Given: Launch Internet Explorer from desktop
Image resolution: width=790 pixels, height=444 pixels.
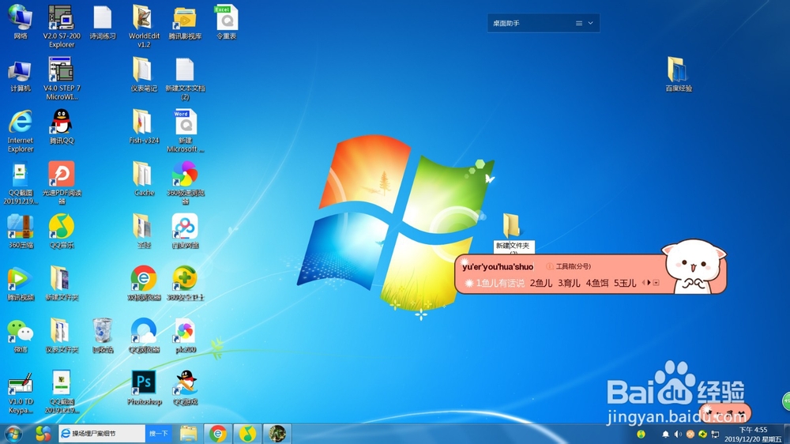Looking at the screenshot, I should coord(21,131).
